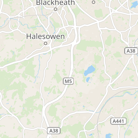Click the Halesowen town marker circle
Image resolution: width=138 pixels, height=138 pixels.
coord(46,43)
